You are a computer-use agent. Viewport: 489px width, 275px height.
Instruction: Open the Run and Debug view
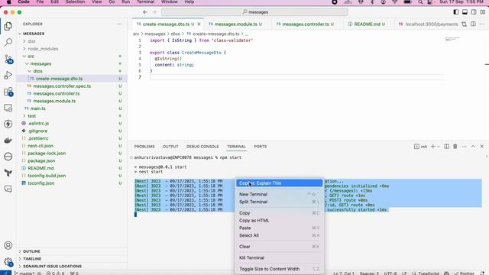coord(8,75)
